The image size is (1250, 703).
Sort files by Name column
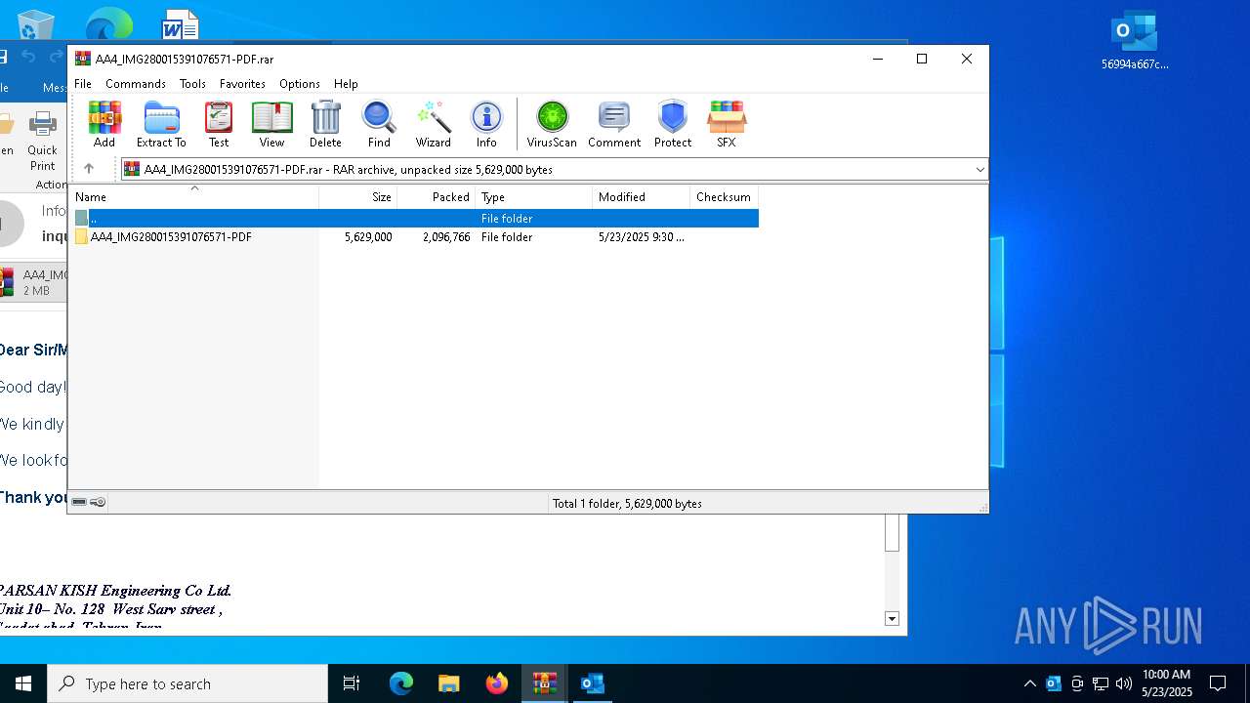(x=193, y=197)
